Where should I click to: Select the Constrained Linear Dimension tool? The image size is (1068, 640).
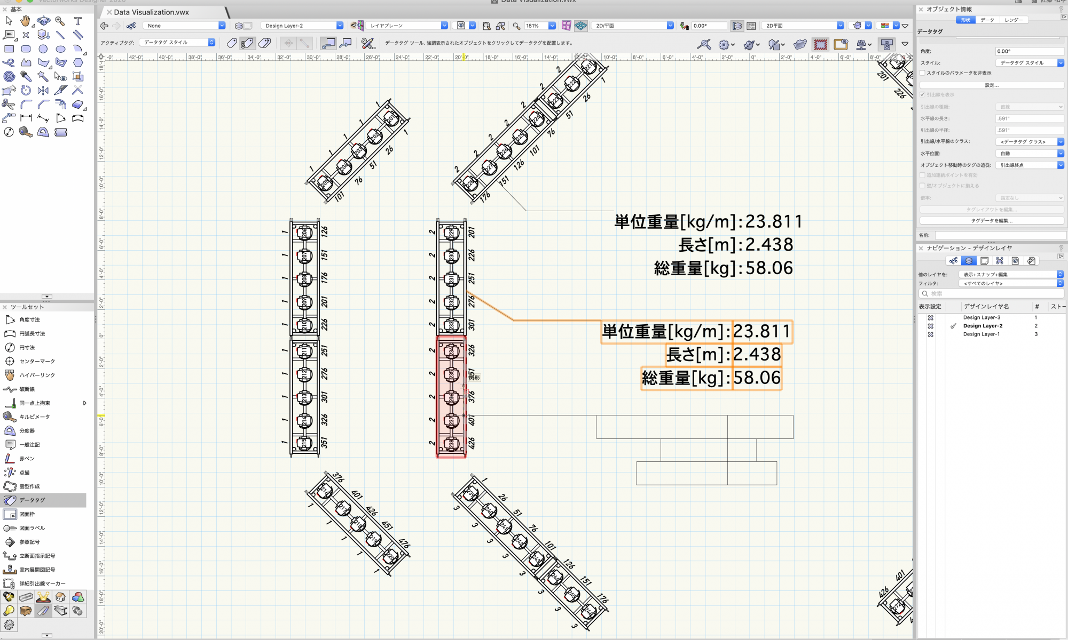pyautogui.click(x=26, y=118)
